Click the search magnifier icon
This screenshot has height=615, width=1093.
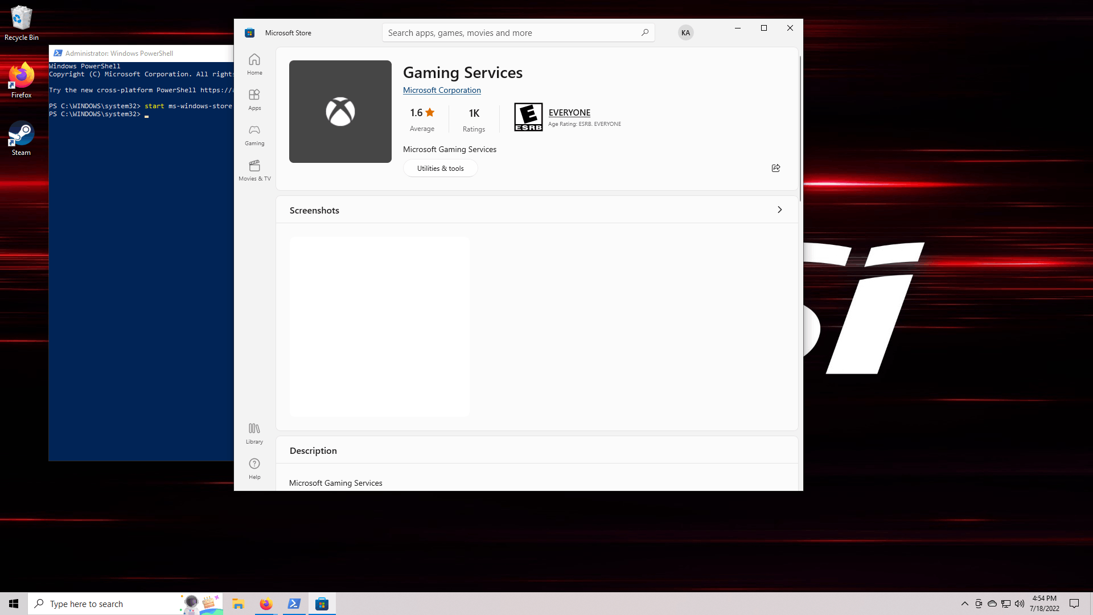click(644, 32)
